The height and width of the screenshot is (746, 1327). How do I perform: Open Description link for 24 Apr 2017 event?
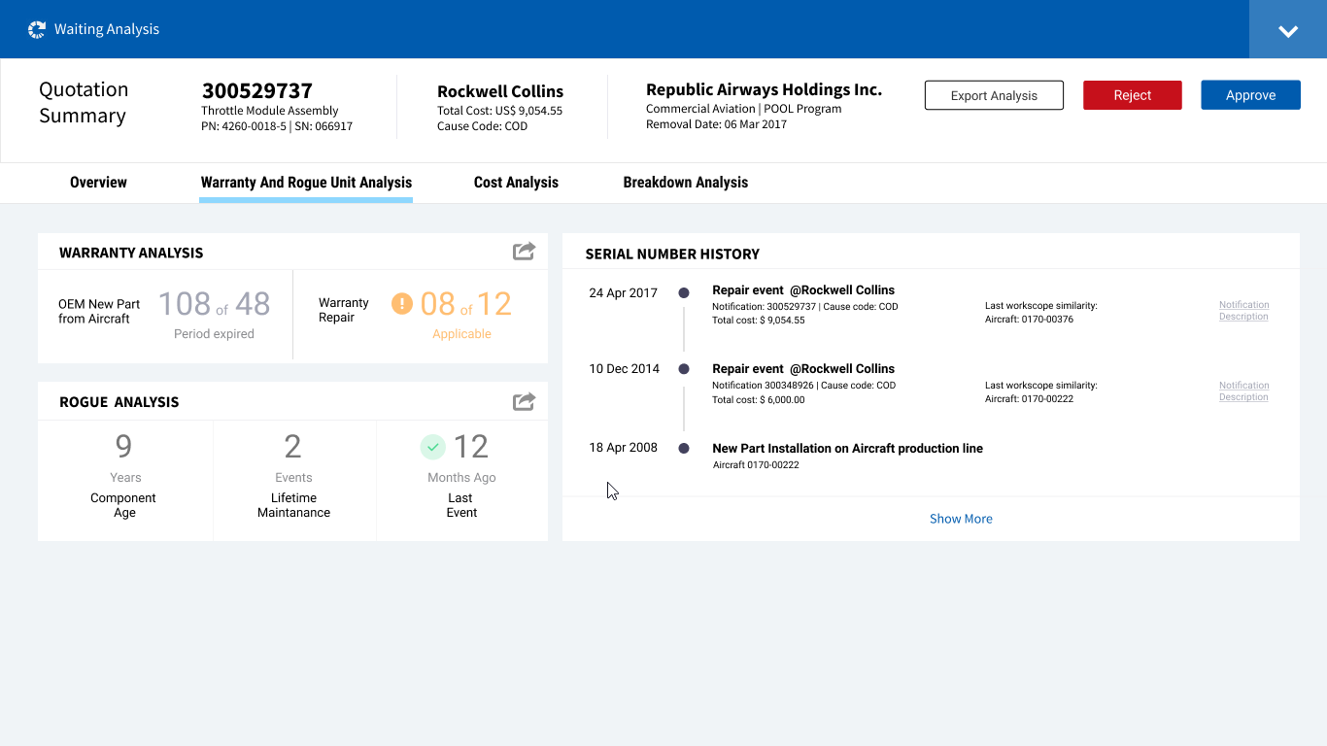pos(1243,317)
